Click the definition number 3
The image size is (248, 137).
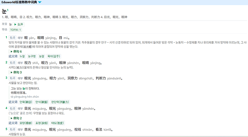tap(6, 78)
